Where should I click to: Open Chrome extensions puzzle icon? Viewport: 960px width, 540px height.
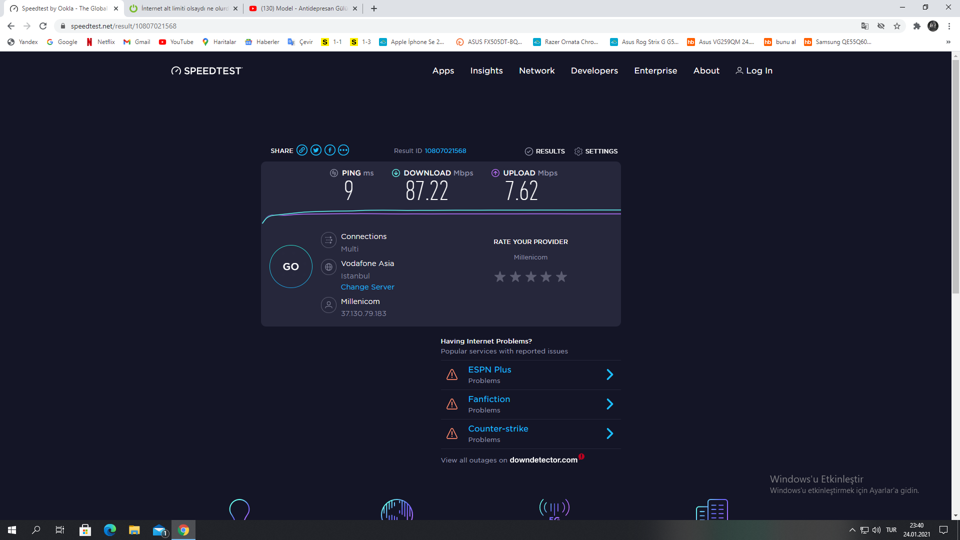pyautogui.click(x=916, y=26)
